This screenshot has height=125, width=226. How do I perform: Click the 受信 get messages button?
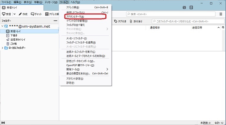coord(7,14)
